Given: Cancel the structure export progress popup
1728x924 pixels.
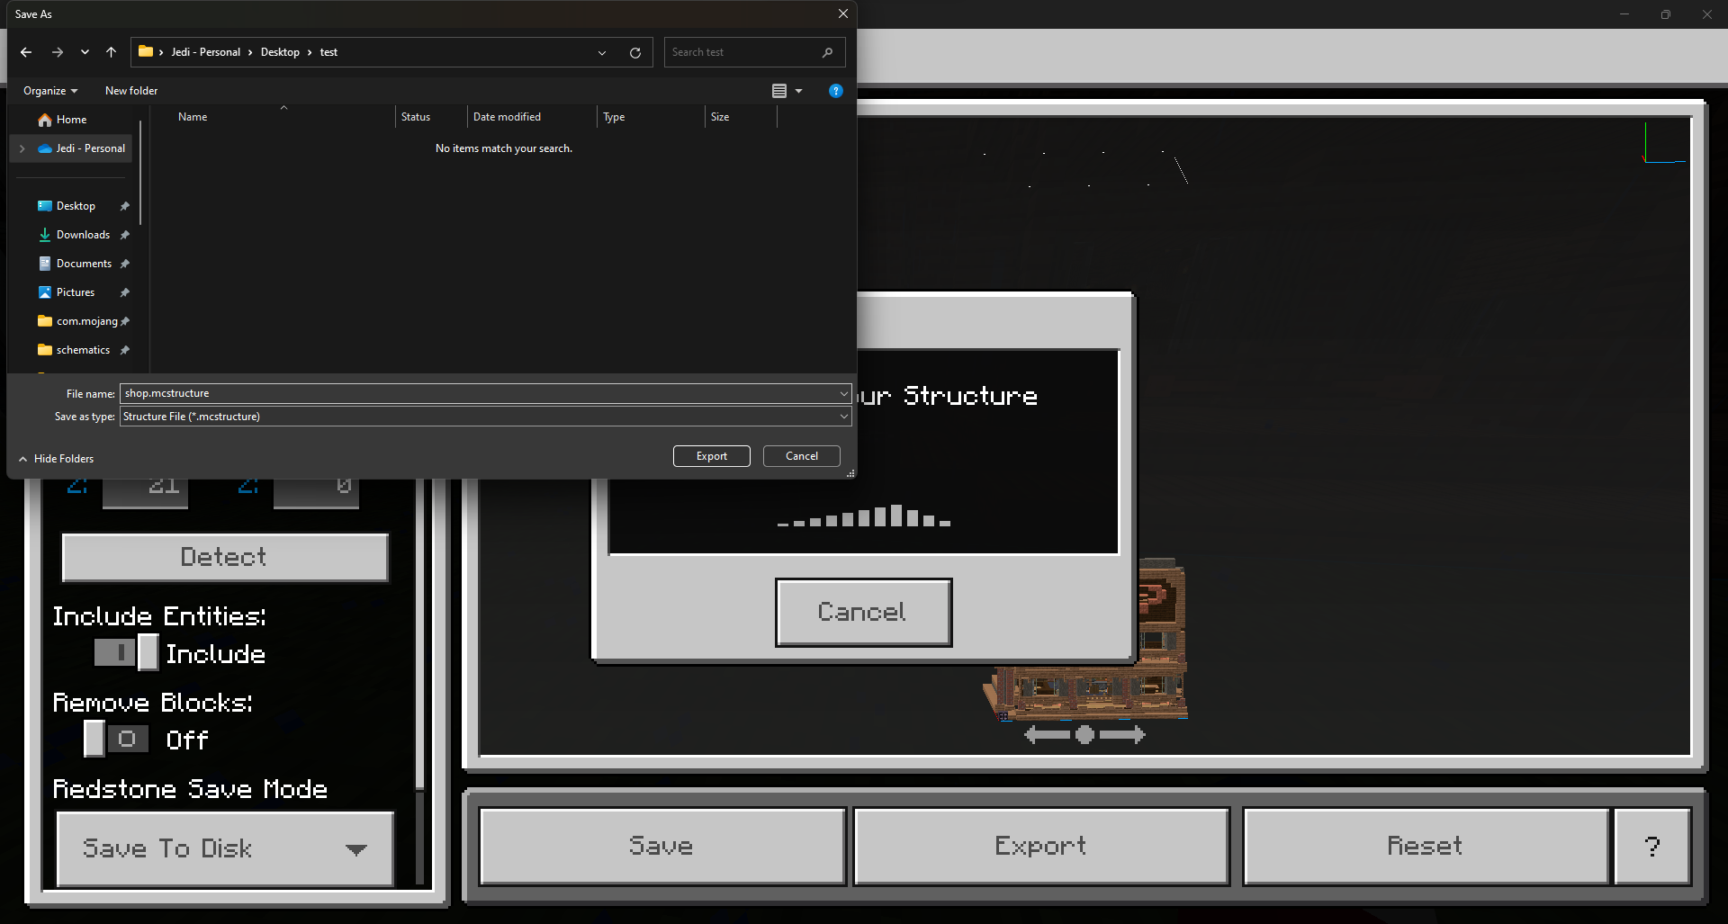Looking at the screenshot, I should click(863, 612).
